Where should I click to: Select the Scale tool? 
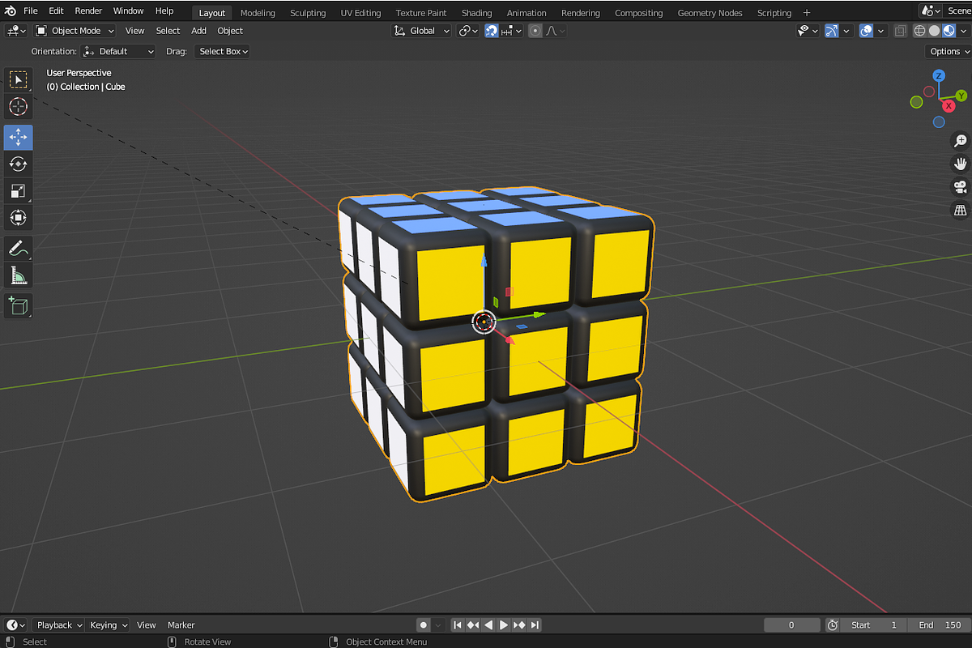18,190
